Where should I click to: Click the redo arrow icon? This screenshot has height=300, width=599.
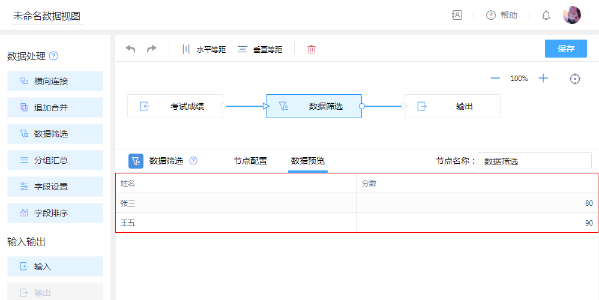click(x=152, y=49)
